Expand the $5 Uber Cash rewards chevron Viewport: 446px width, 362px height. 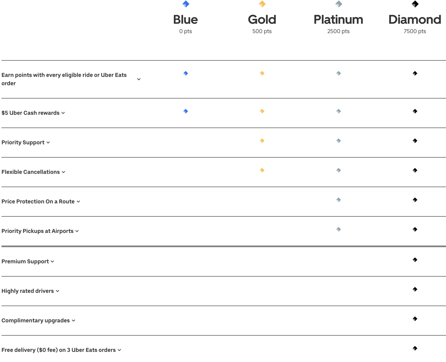(63, 113)
